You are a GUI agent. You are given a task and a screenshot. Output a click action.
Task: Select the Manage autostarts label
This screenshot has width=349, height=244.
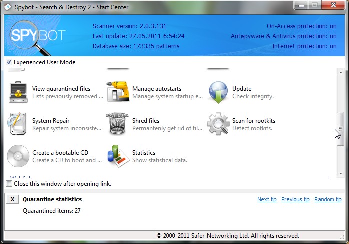click(x=157, y=89)
